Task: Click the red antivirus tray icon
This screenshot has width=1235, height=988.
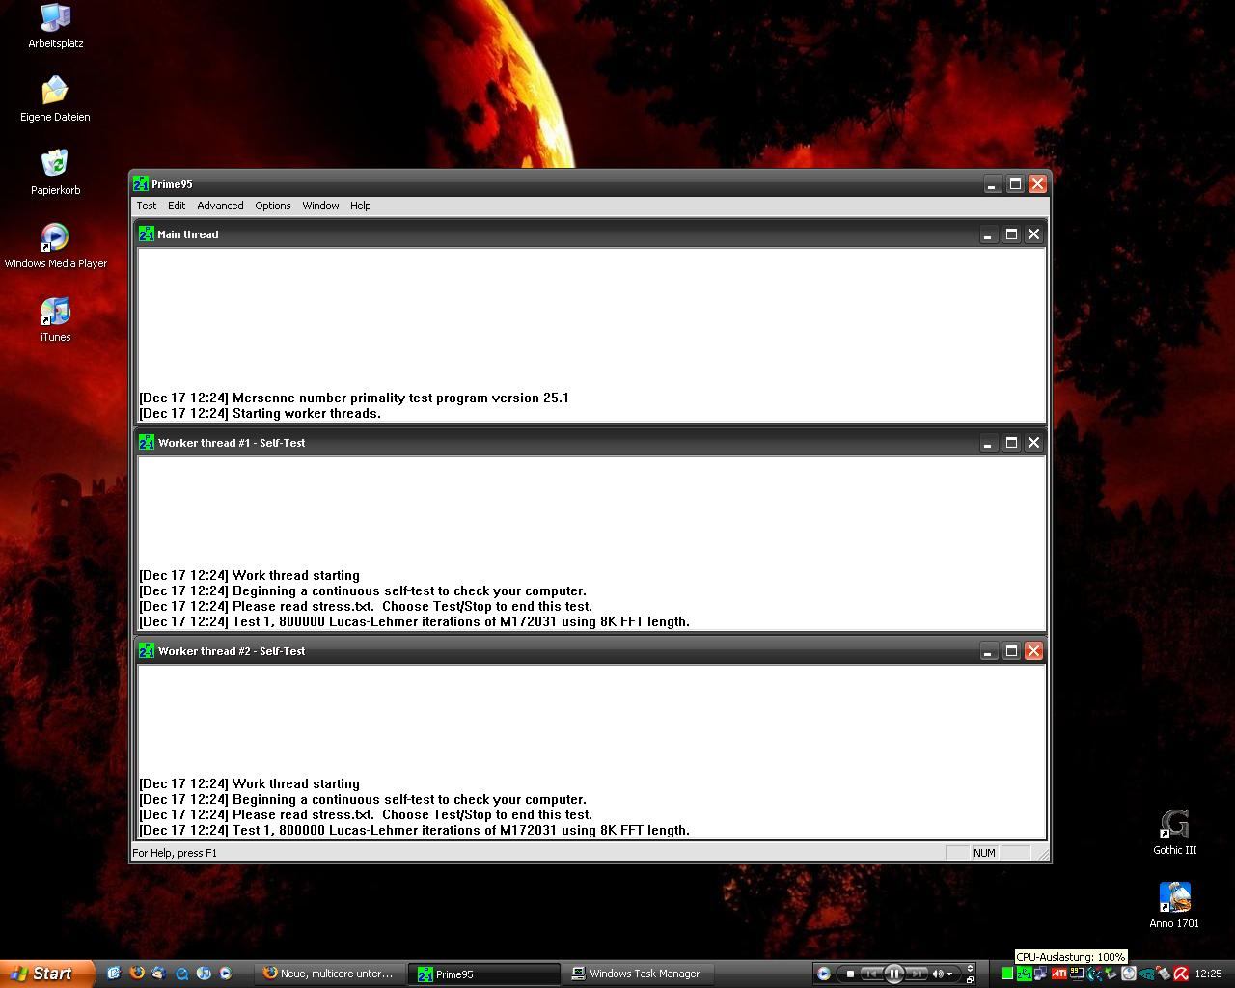Action: click(x=1181, y=974)
